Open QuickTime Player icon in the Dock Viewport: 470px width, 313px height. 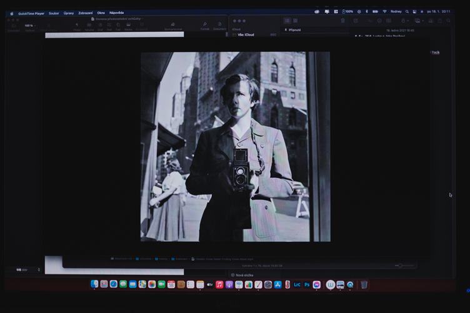350,284
